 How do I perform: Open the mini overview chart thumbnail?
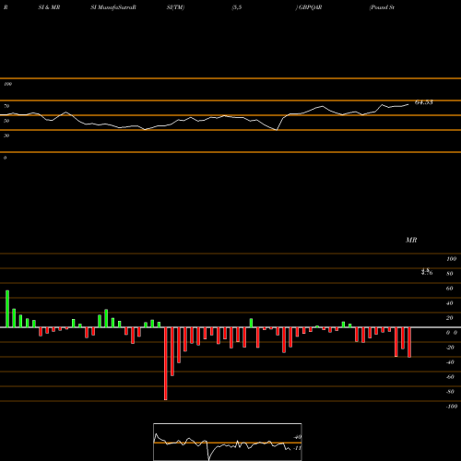[x=228, y=442]
